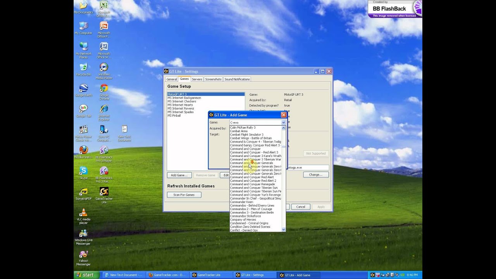Open Sound Notifications tab
Image resolution: width=496 pixels, height=279 pixels.
[x=237, y=79]
